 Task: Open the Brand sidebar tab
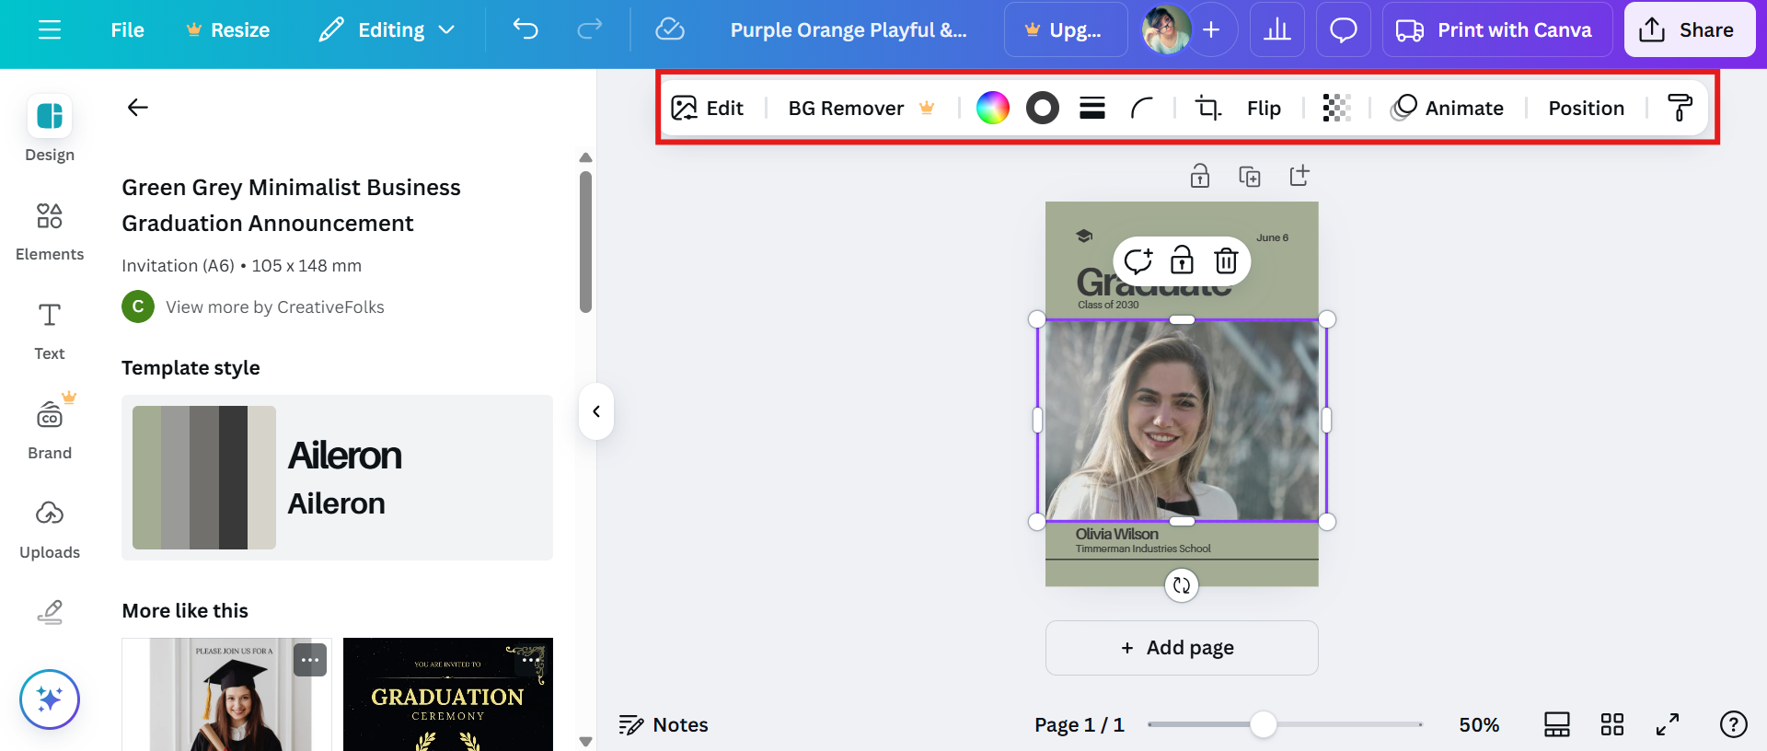(50, 429)
